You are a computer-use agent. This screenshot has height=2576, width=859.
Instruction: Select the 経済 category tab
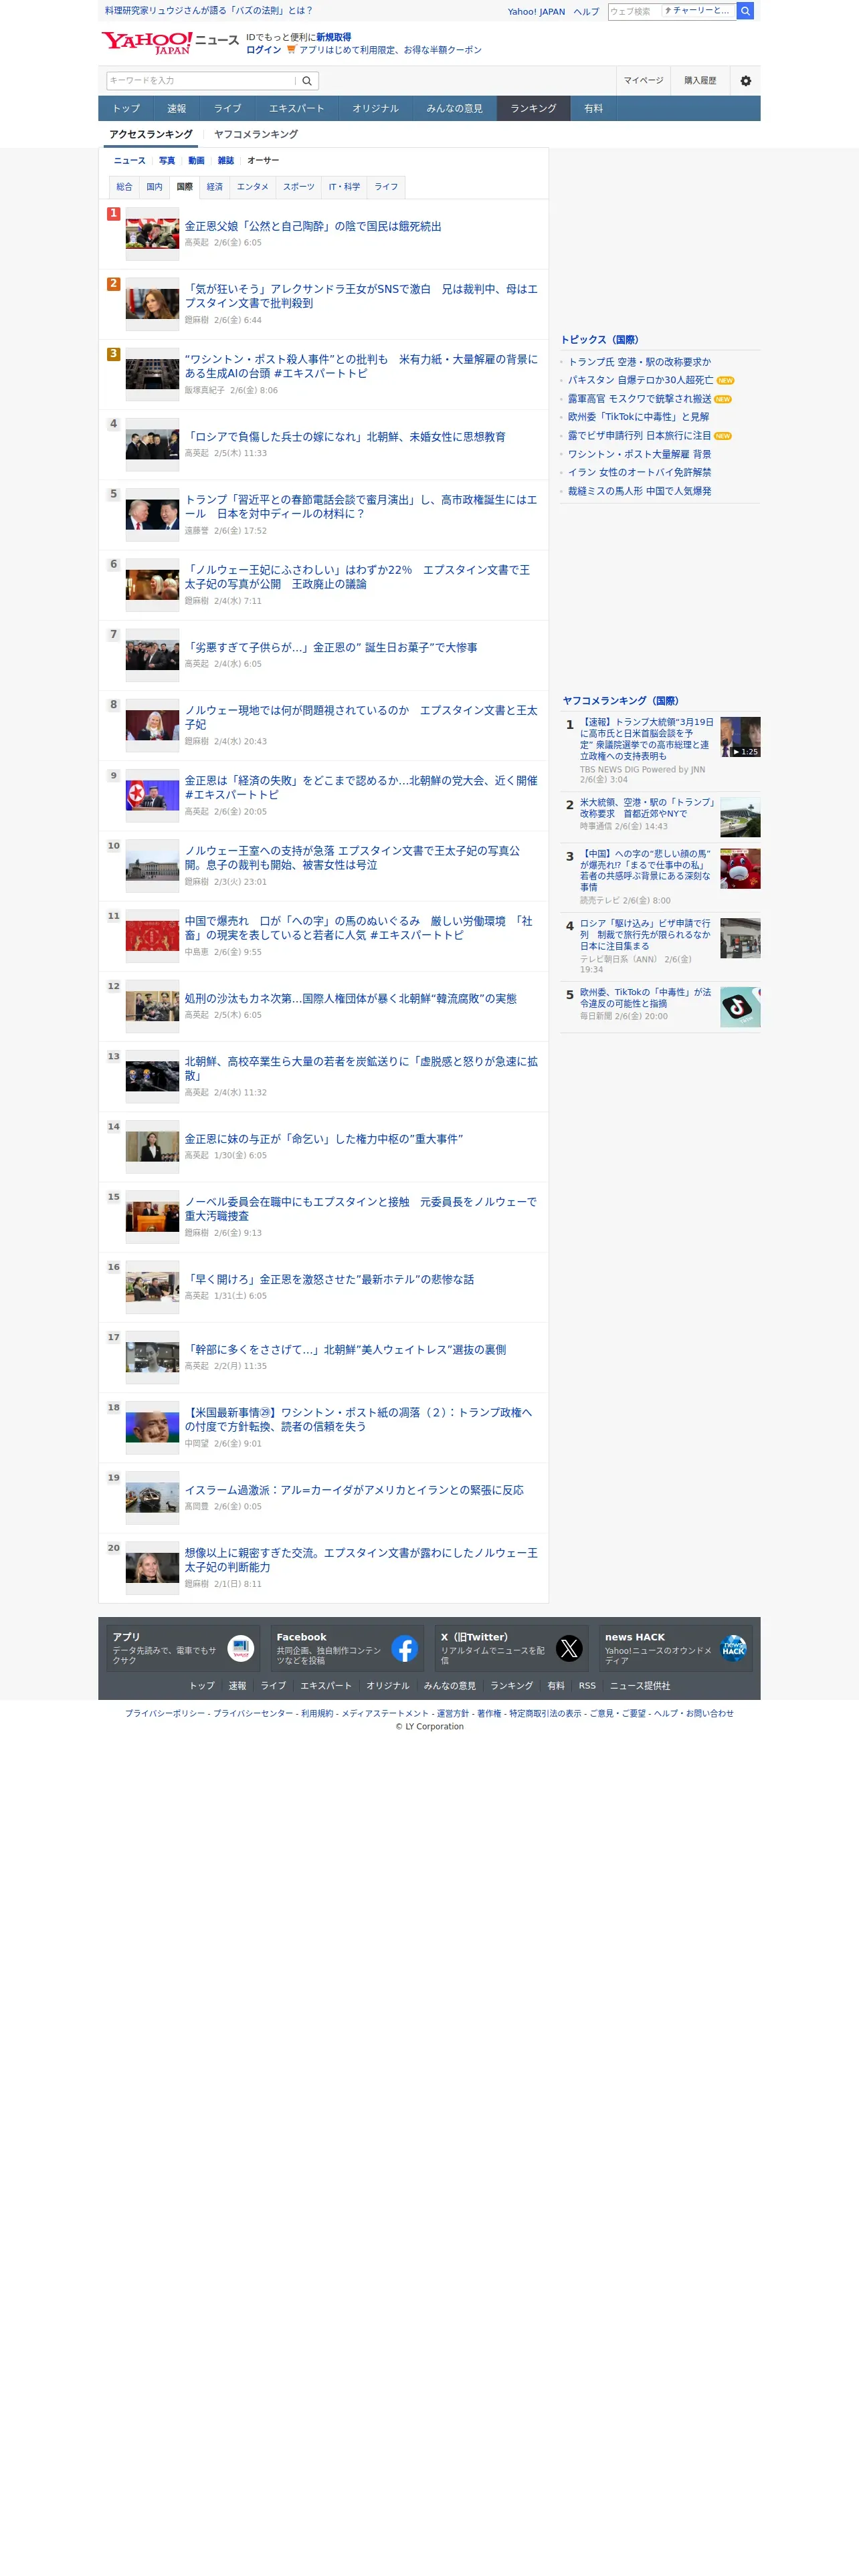click(215, 187)
